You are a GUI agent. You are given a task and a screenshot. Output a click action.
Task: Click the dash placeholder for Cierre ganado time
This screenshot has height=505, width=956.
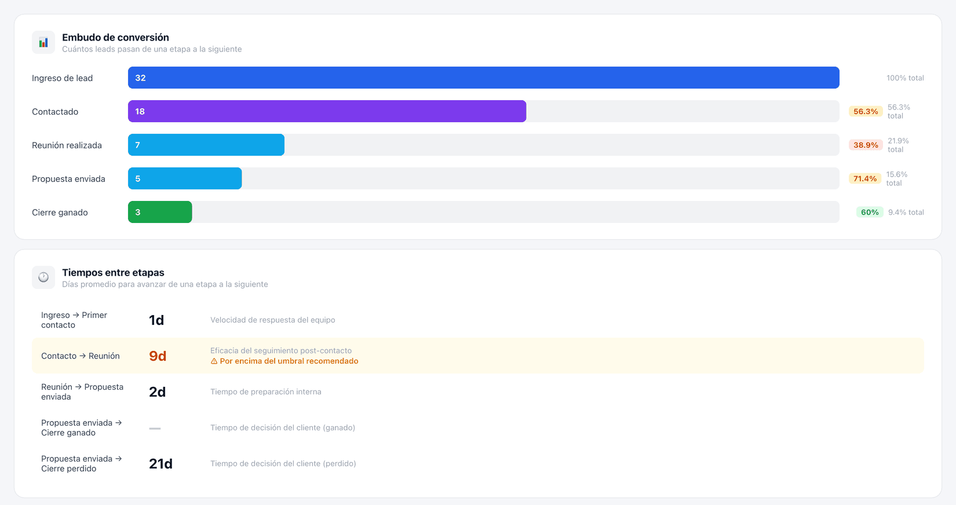click(x=155, y=428)
